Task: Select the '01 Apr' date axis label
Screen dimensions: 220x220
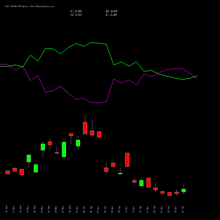Action: click(x=77, y=209)
